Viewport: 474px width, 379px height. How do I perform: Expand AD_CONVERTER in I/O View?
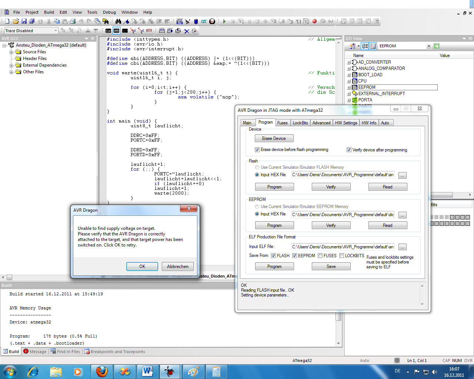(x=348, y=63)
